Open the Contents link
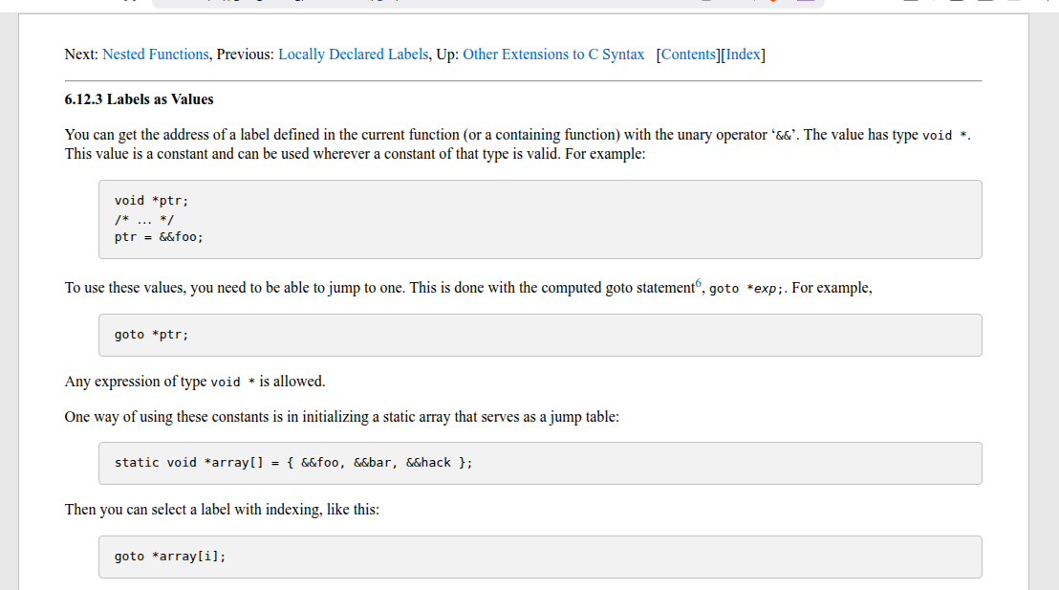 tap(688, 55)
